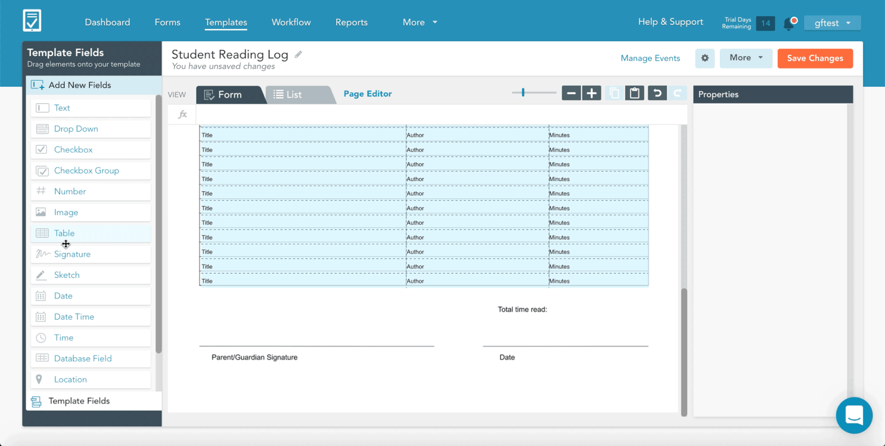The image size is (885, 446).
Task: Open the Page Editor view
Action: coord(368,93)
